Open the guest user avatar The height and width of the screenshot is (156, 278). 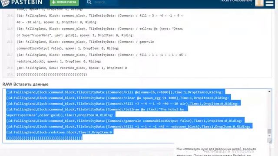tap(259, 3)
